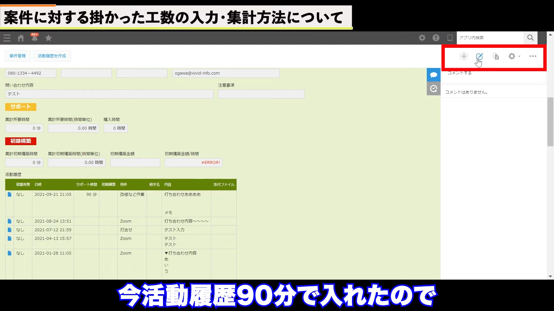Go to the home portal icon

coord(21,38)
